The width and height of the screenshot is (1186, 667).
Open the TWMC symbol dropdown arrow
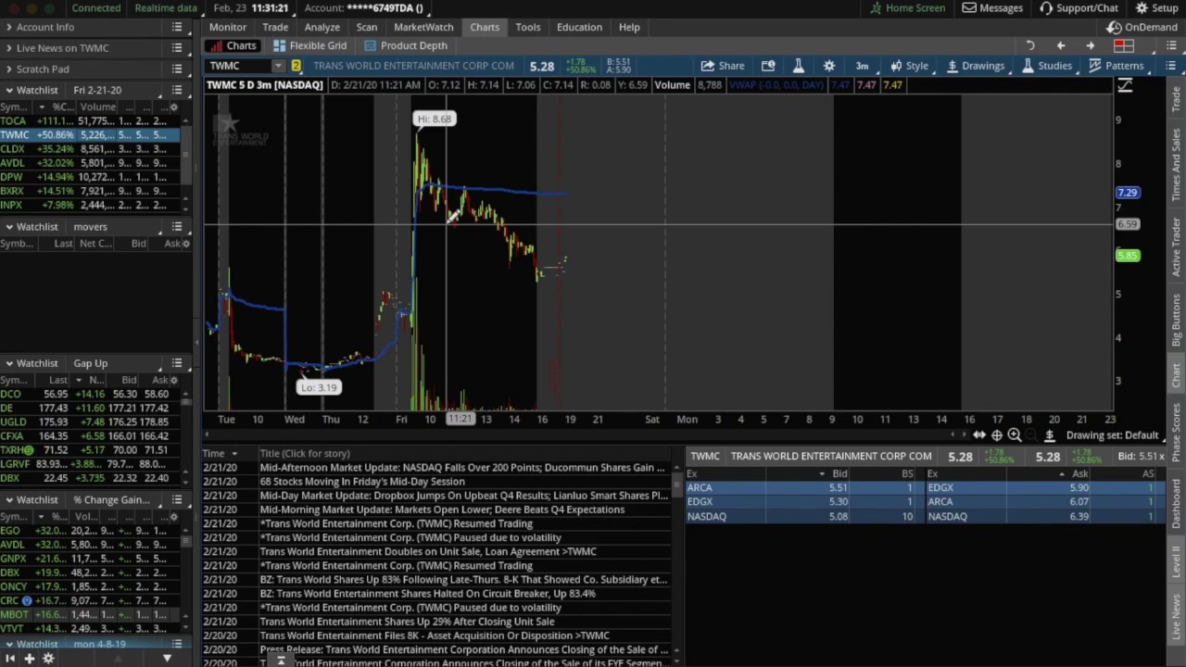coord(278,66)
